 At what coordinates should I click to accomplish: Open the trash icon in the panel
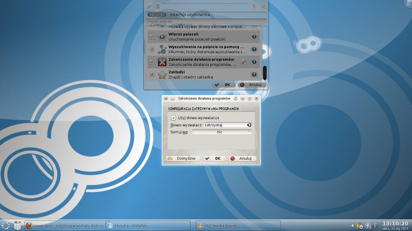[17, 225]
